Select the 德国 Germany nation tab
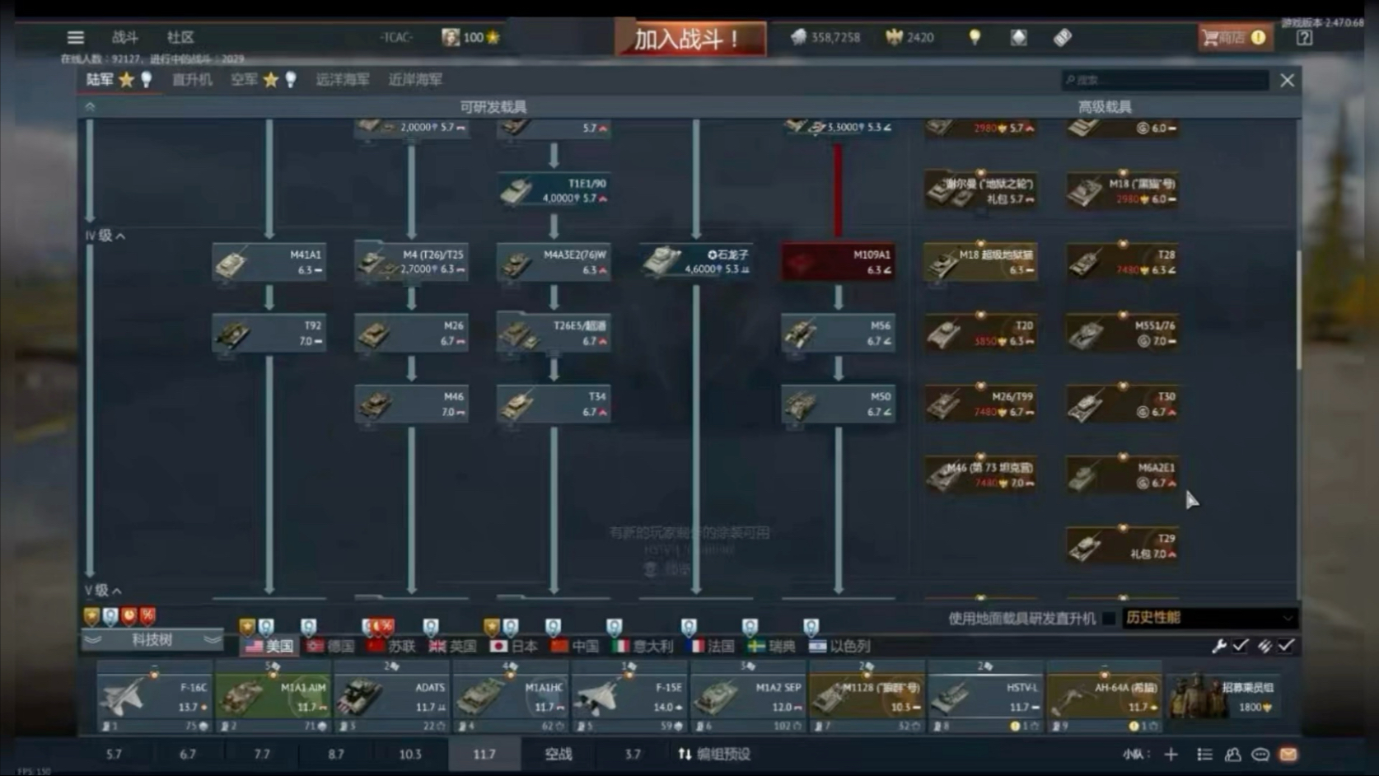 point(331,646)
